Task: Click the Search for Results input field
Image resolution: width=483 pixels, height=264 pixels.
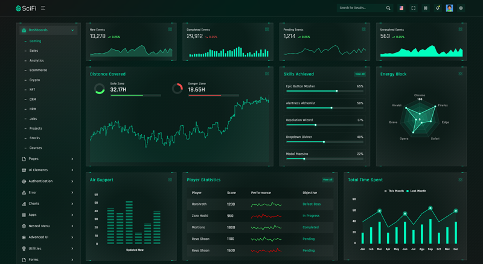Action: (362, 8)
